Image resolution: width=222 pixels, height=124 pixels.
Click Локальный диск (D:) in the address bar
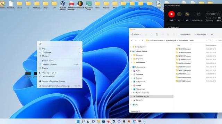(x=156, y=41)
